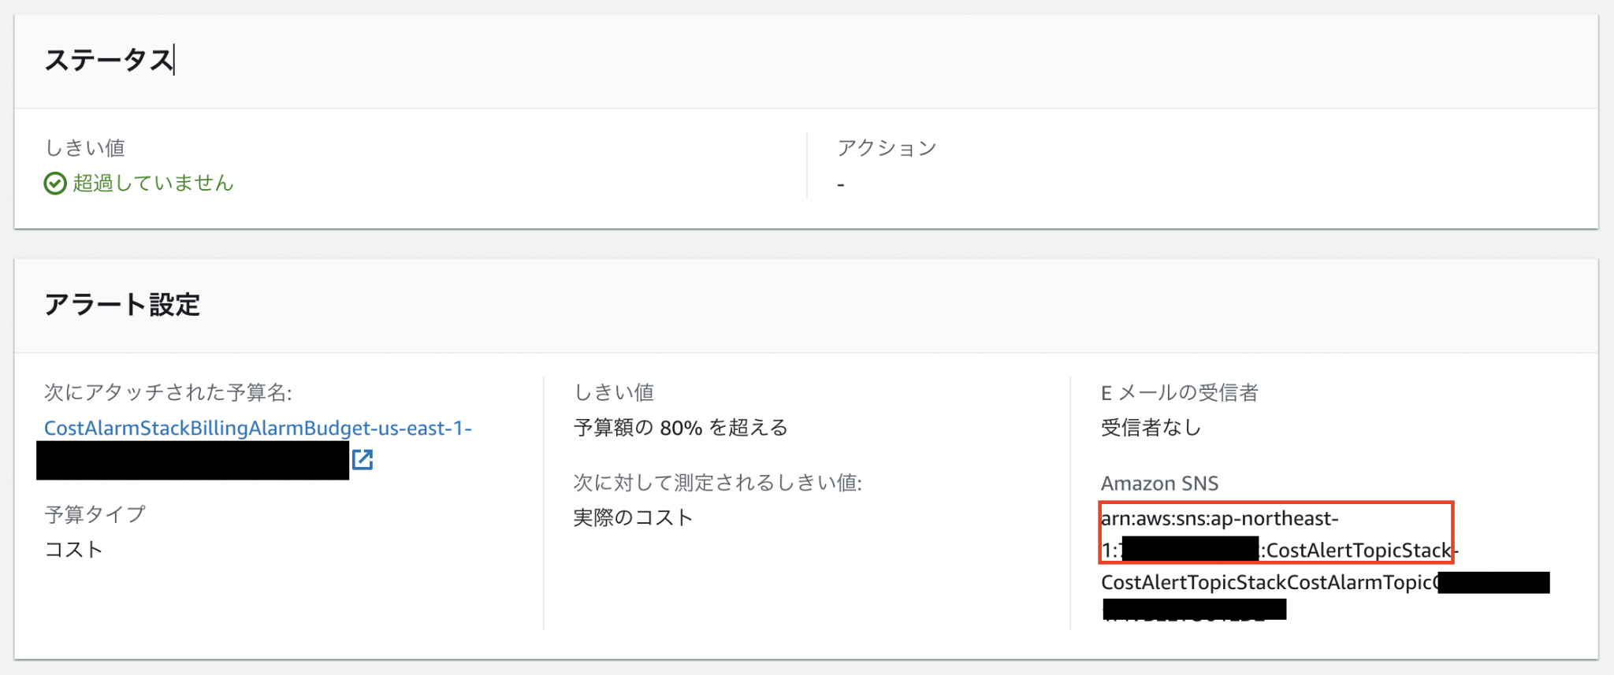
Task: Click the アクション column label
Action: (887, 147)
